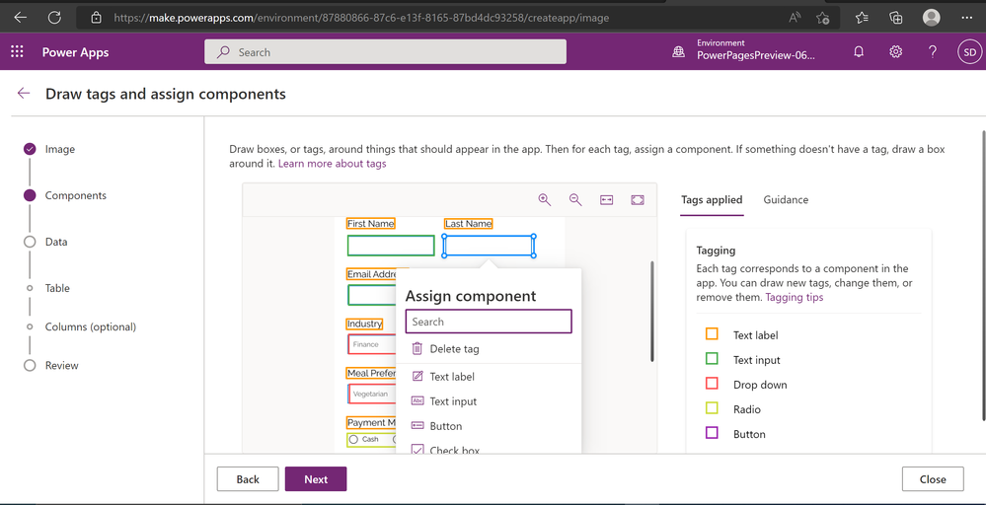986x505 pixels.
Task: Open the notifications bell
Action: [x=859, y=52]
